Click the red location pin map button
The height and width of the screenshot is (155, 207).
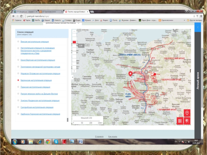point(187,113)
